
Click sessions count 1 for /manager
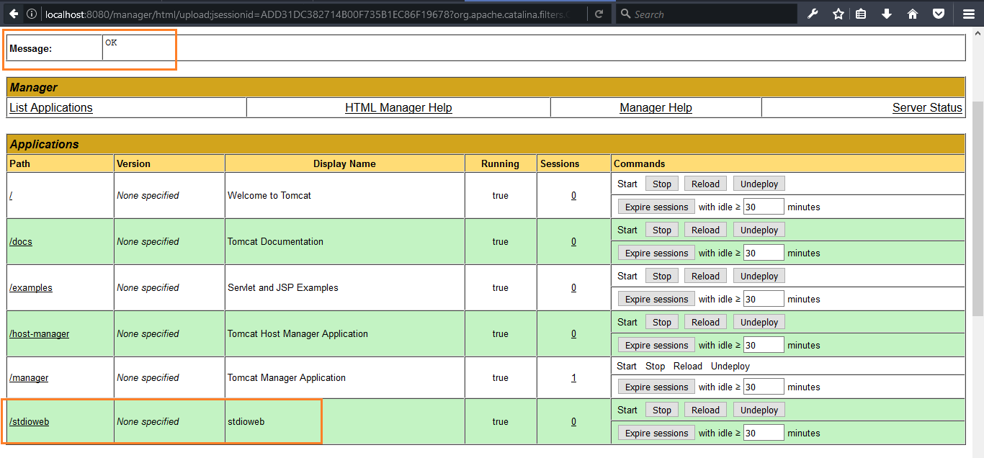click(x=573, y=377)
